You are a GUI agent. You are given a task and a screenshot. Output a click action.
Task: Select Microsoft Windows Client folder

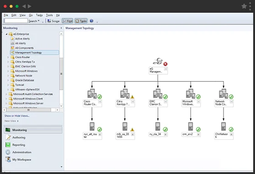coord(28,98)
